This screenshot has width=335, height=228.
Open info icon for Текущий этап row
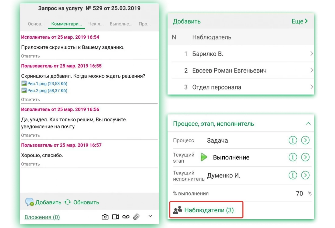(x=293, y=157)
